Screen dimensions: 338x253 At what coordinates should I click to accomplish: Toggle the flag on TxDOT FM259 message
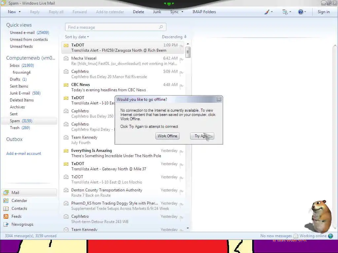point(182,46)
